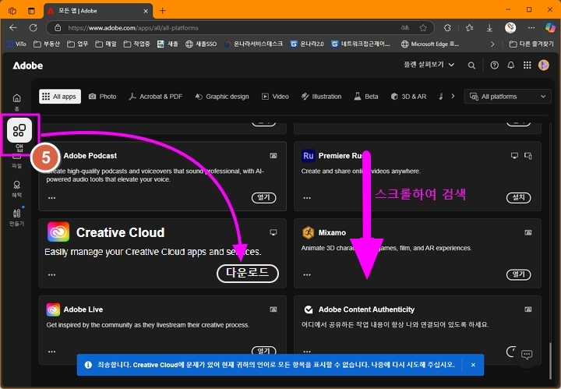Open the browser downloads icon

tap(489, 28)
